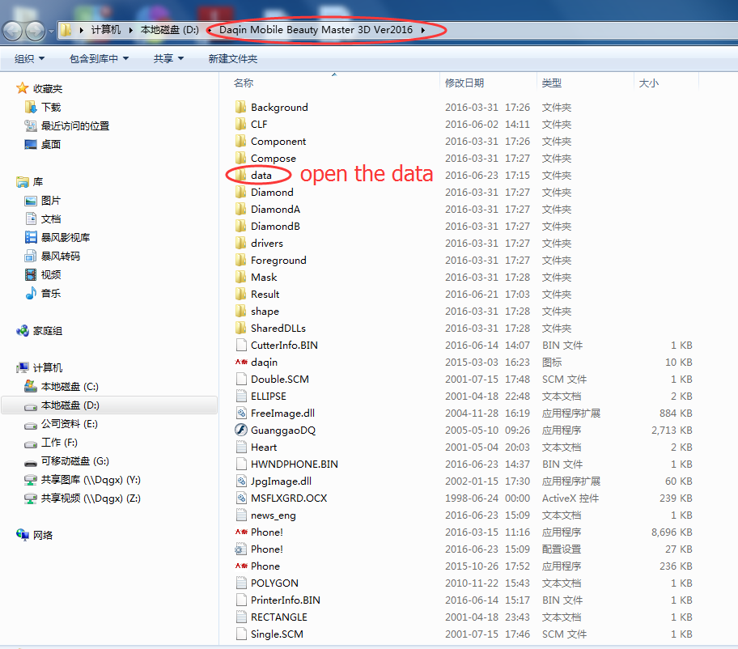Select the SharedDLLs folder icon

240,328
